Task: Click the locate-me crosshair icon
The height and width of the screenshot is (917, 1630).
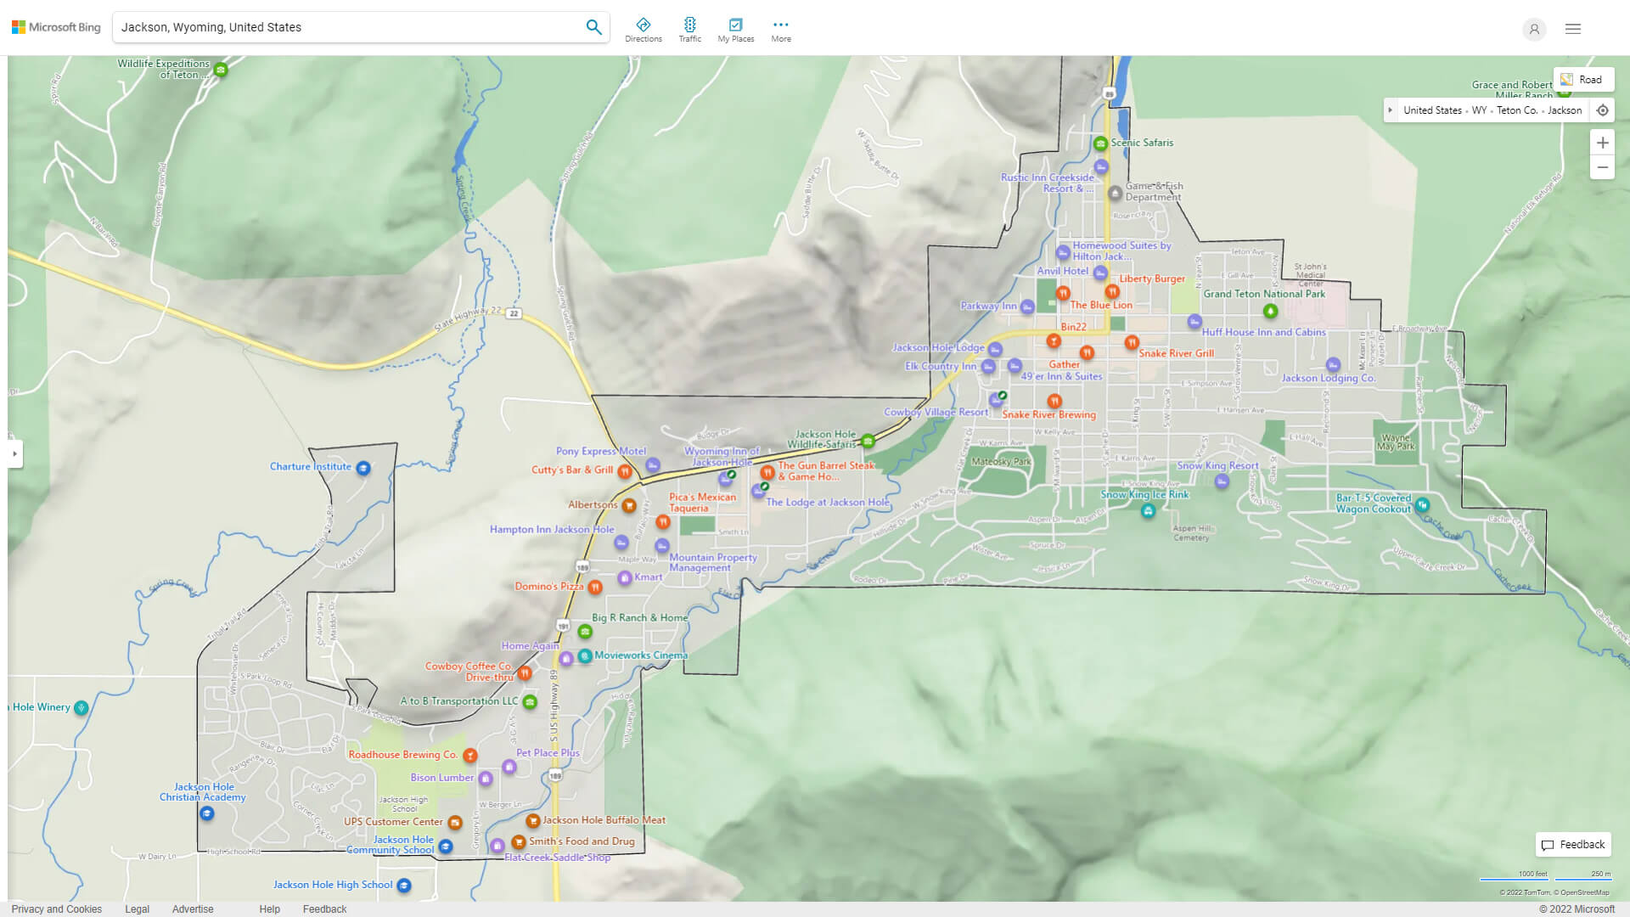Action: (1603, 110)
